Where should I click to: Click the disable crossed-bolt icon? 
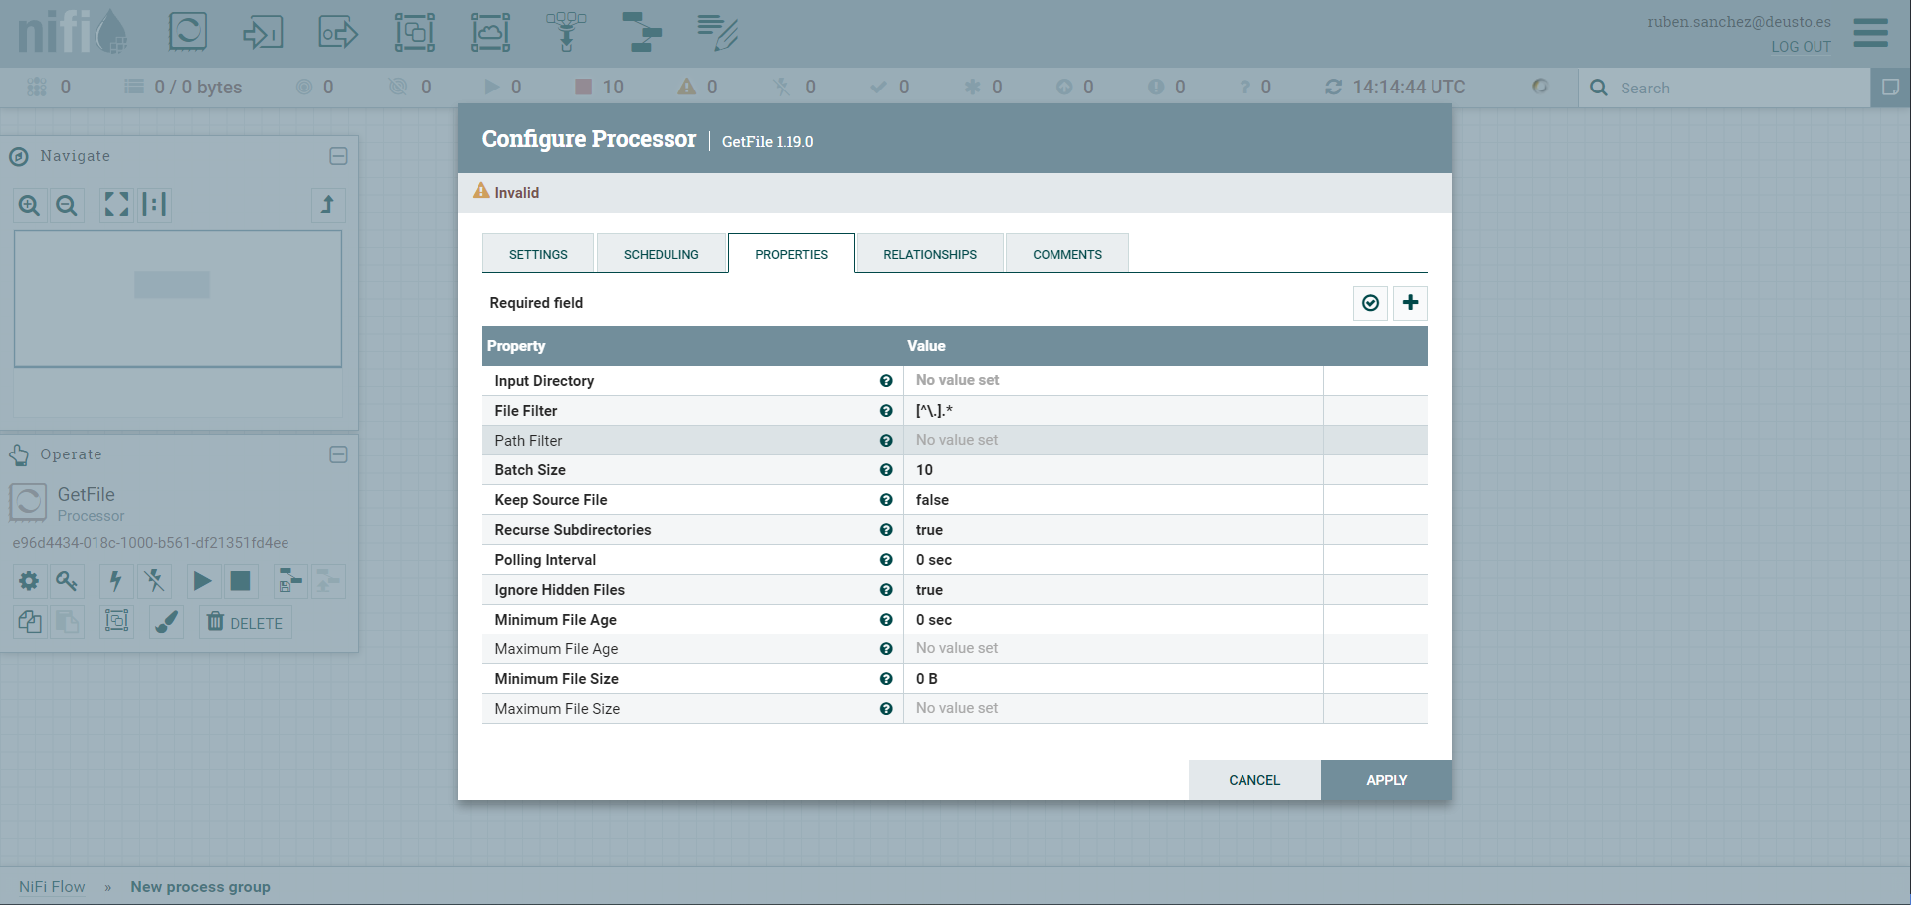point(154,581)
